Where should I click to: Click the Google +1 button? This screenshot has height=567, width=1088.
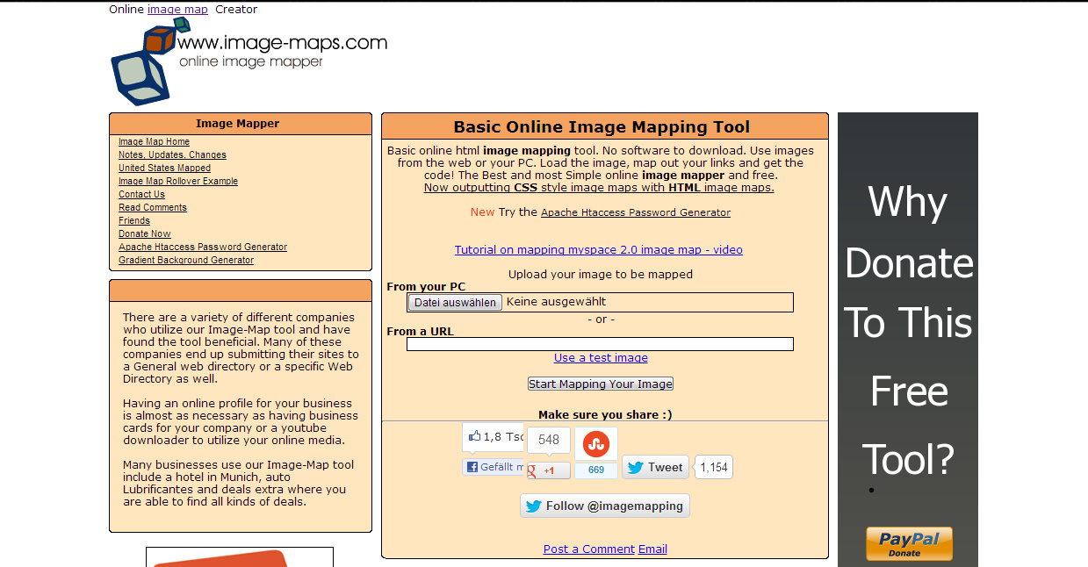(549, 470)
